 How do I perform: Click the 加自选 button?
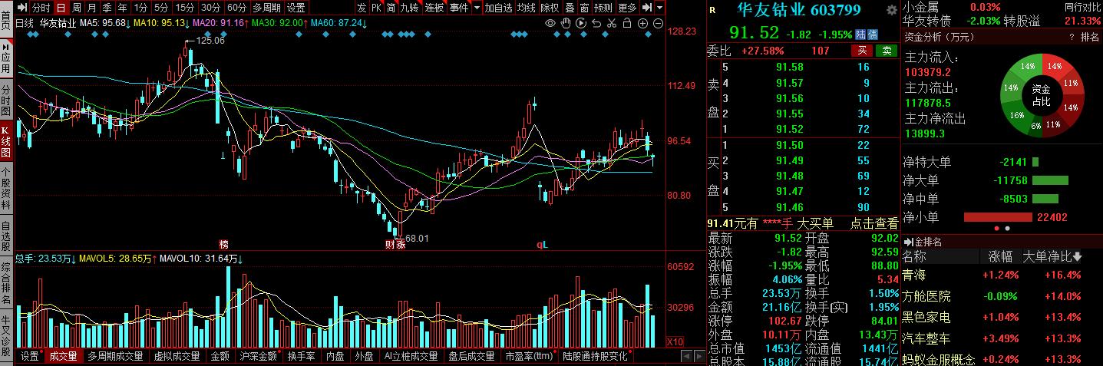(x=498, y=8)
